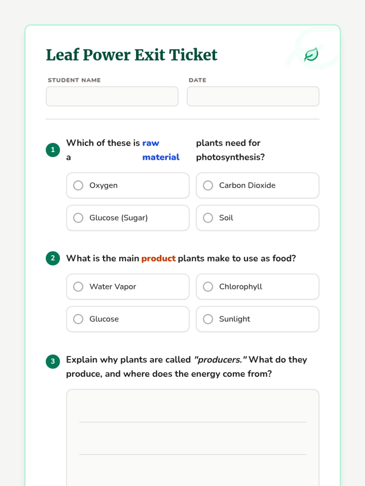Click the Student Name input field
Image resolution: width=365 pixels, height=486 pixels.
pos(112,97)
